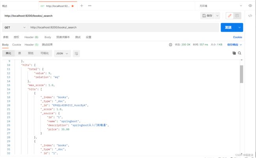Click the 200 OK status text

186,45
